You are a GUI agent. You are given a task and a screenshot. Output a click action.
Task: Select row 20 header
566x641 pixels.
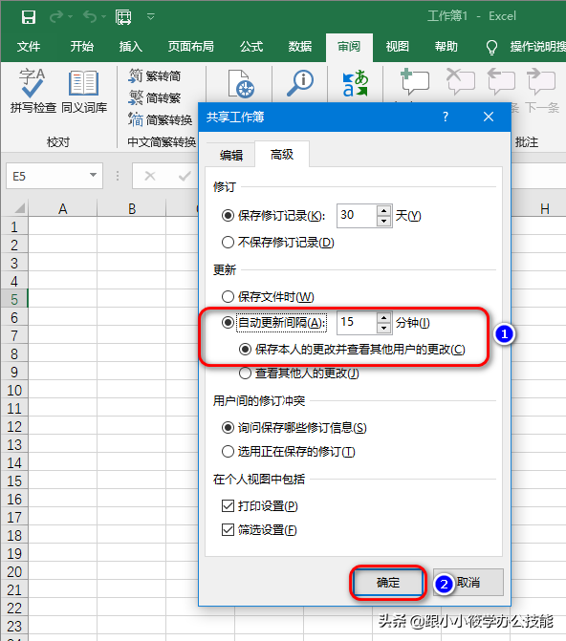coord(14,571)
